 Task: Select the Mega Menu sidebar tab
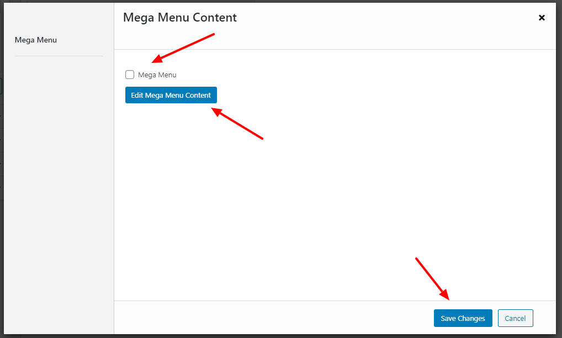click(x=36, y=40)
